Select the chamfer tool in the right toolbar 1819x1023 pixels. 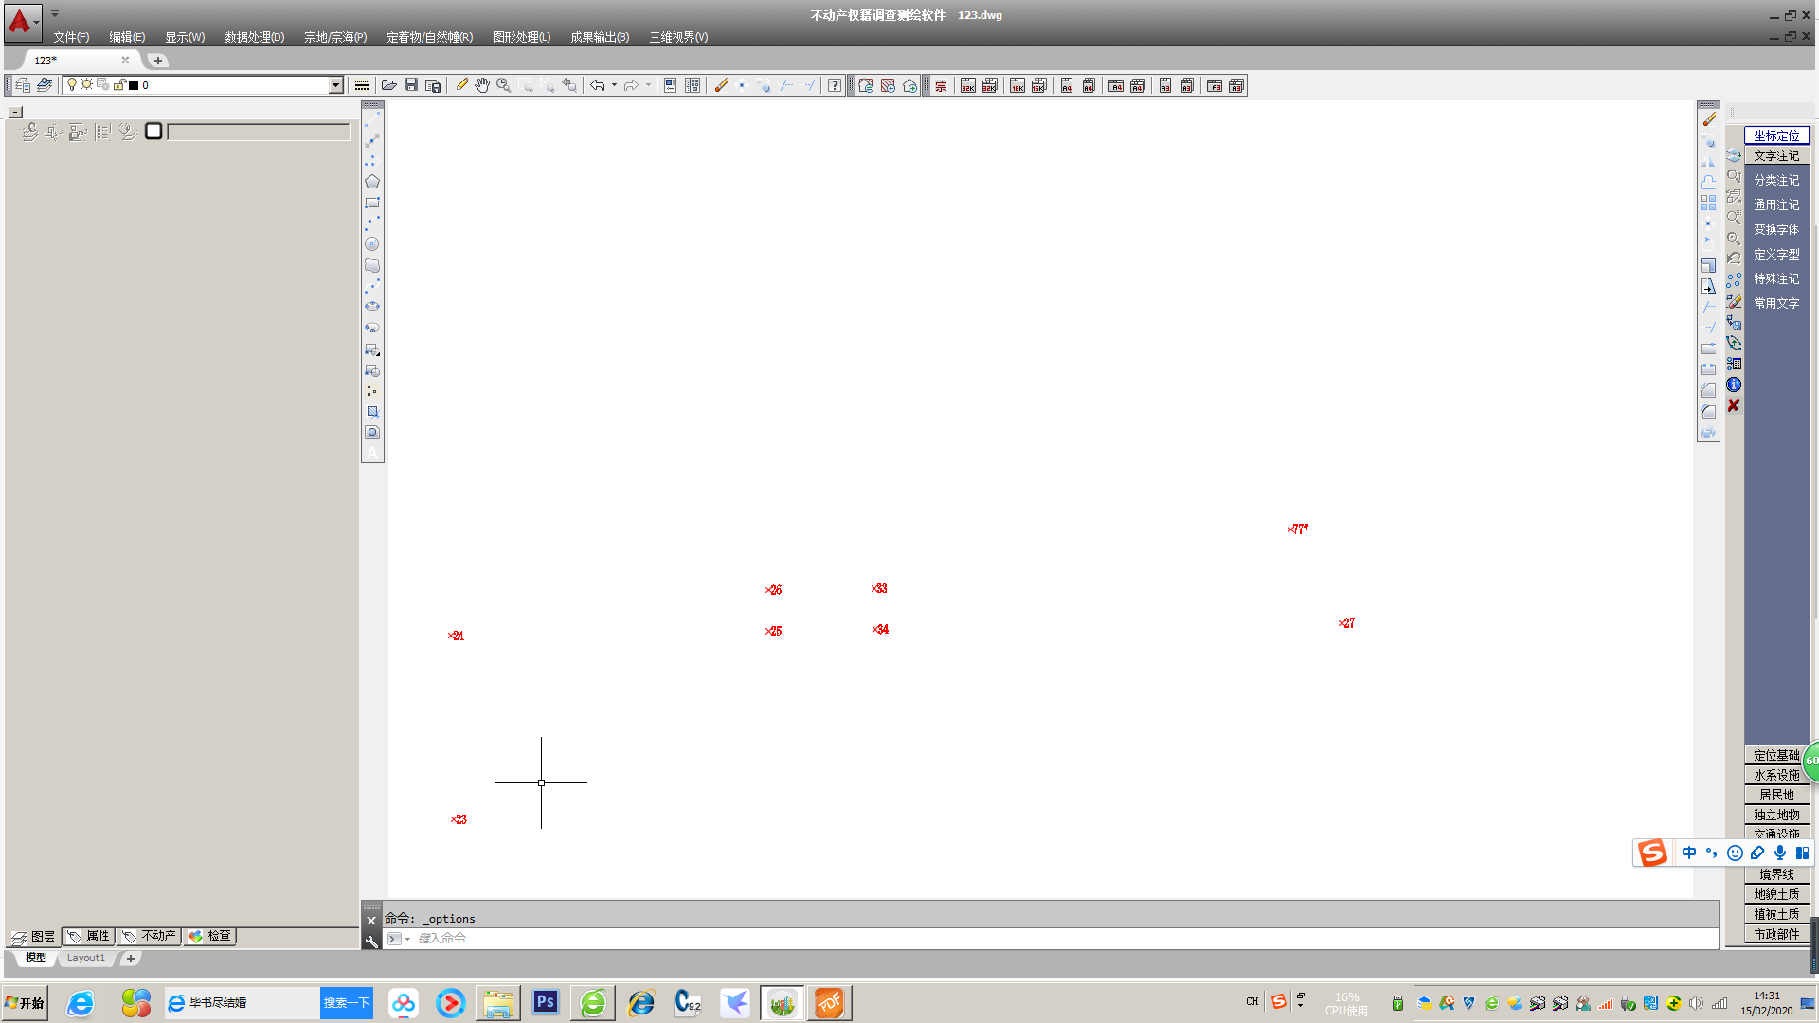1708,390
